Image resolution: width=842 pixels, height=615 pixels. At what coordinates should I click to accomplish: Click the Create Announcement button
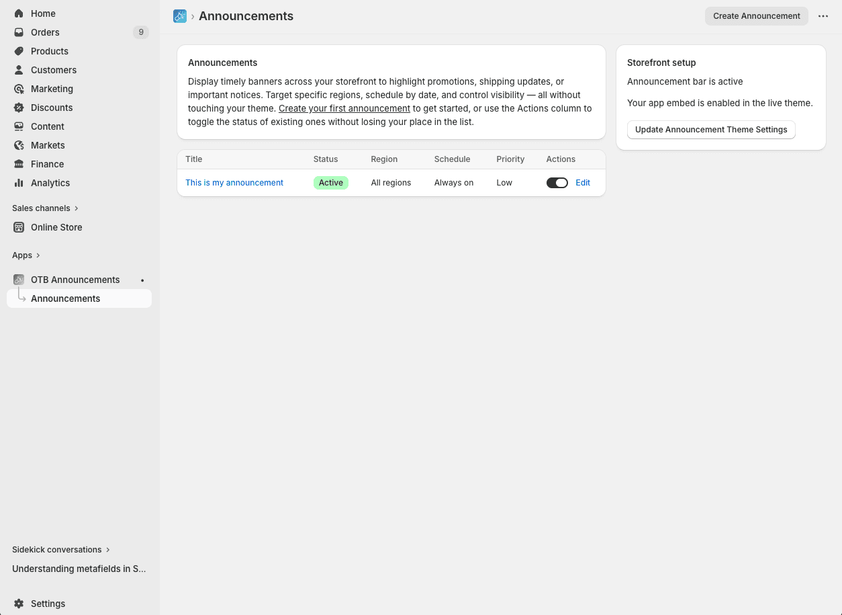[x=756, y=15]
